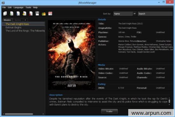This screenshot has height=117, width=175.
Task: Click the Channels 'Undefined' value
Action: [160, 77]
